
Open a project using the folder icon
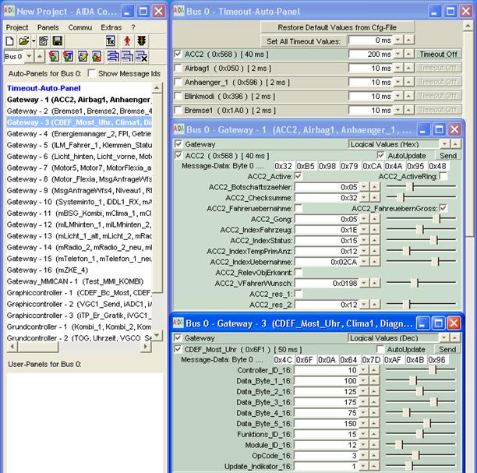[x=23, y=41]
